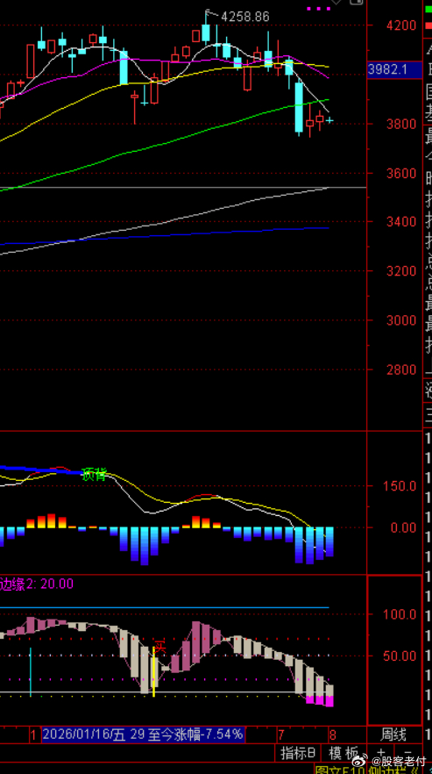Switch period via 周线 tab

click(393, 735)
